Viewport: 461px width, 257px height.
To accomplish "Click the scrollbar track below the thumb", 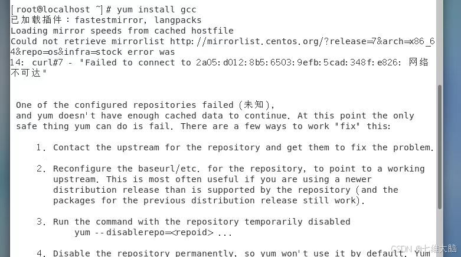I will [439, 230].
